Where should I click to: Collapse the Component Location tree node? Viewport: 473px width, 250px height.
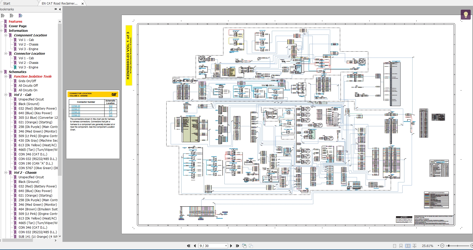click(6, 35)
